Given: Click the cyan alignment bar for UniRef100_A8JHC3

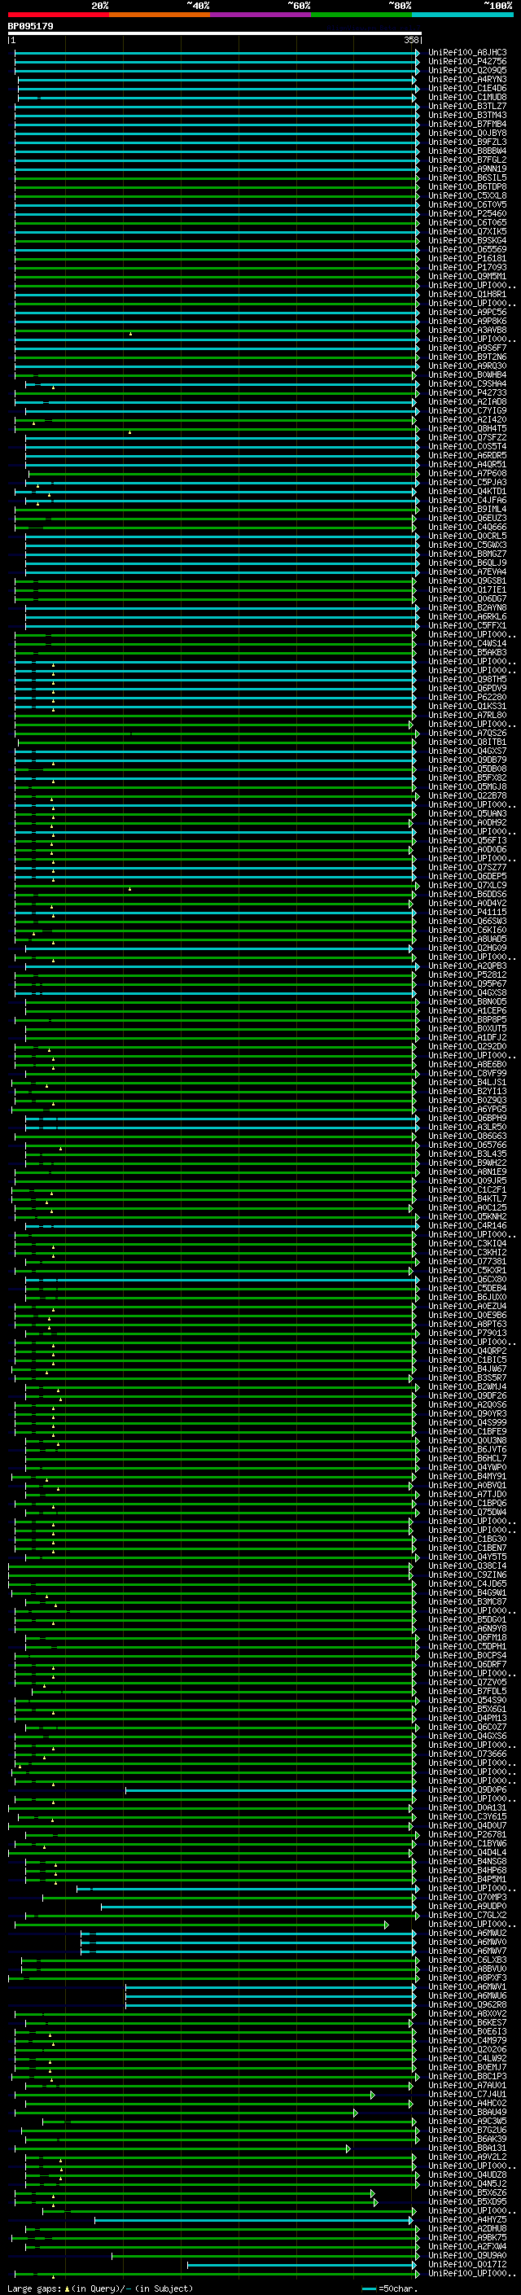Looking at the screenshot, I should tap(214, 53).
